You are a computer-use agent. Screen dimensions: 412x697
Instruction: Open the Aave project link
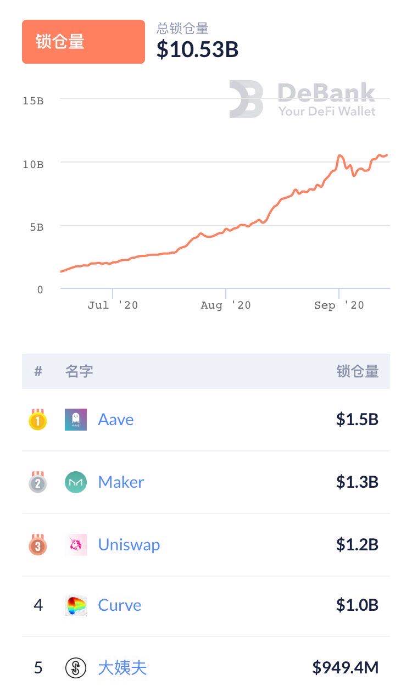[x=116, y=420]
